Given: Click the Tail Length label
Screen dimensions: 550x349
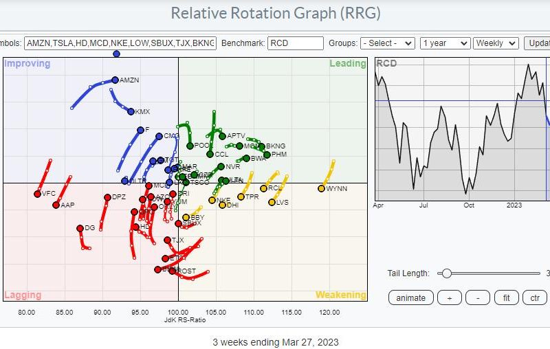Looking at the screenshot, I should 408,273.
